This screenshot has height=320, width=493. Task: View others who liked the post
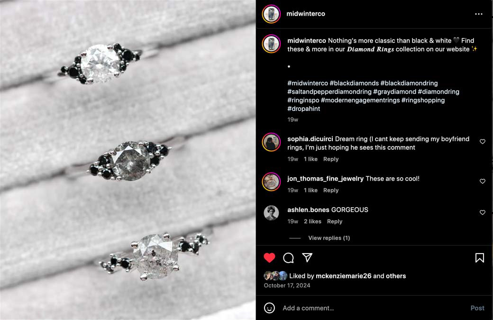[x=396, y=276]
